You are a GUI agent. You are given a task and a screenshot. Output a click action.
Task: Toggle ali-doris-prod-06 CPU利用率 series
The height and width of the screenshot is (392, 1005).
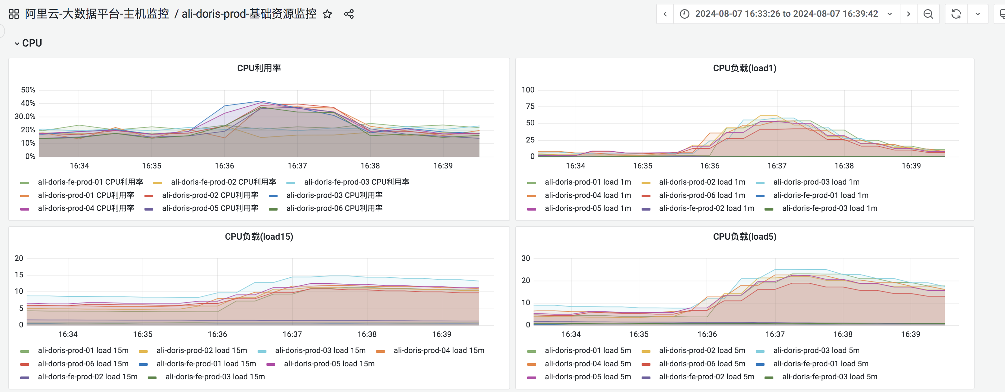coord(334,209)
